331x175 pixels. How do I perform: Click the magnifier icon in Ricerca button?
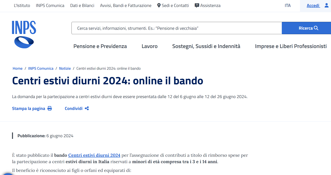[316, 28]
